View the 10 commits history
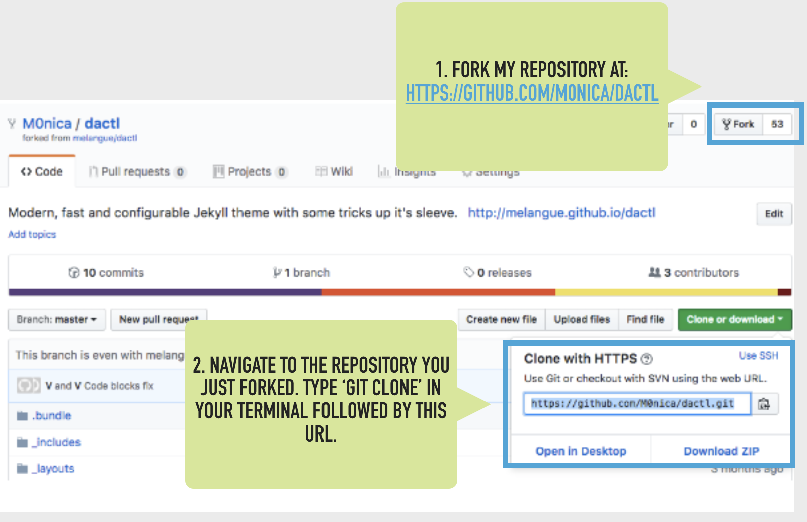Image resolution: width=807 pixels, height=522 pixels. click(x=106, y=273)
